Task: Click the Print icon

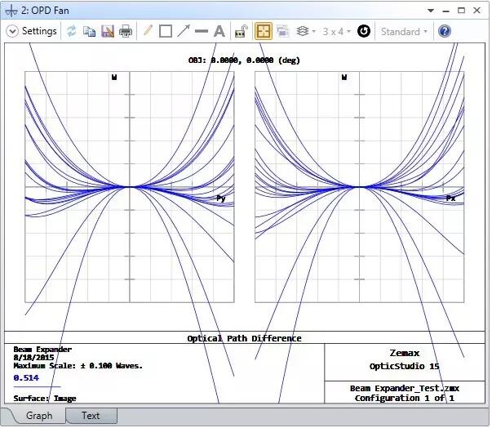Action: tap(126, 31)
